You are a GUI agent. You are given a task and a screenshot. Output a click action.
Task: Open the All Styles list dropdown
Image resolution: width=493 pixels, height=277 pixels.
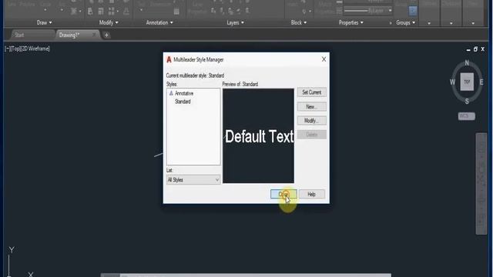point(193,179)
